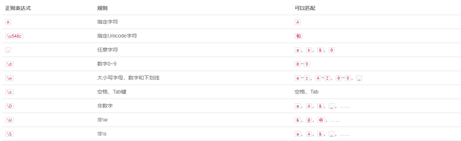Click the \u548c regex code tag

pyautogui.click(x=14, y=36)
